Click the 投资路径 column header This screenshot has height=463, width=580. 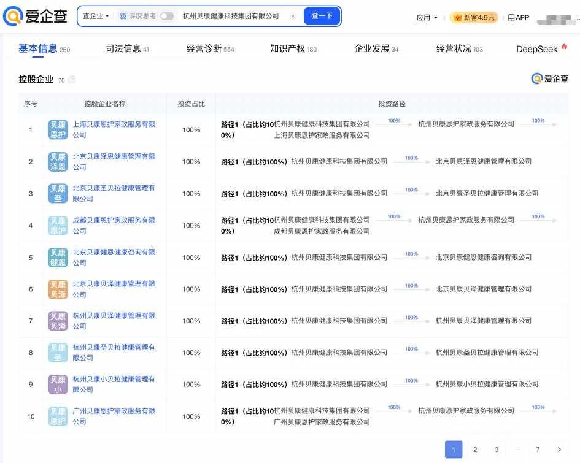(x=392, y=104)
